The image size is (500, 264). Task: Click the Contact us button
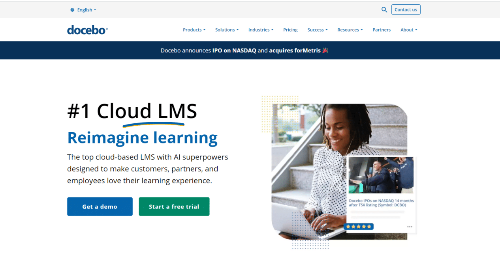coord(406,9)
